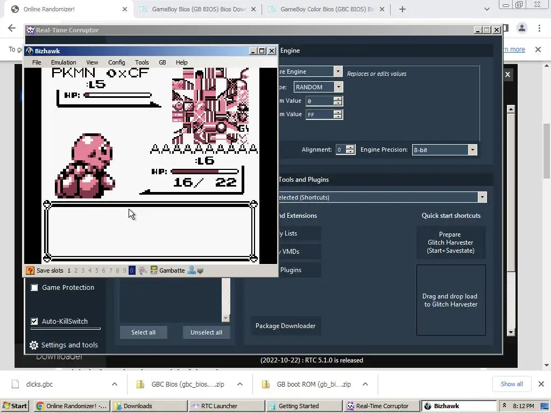Open the File menu in Bizhawk
The height and width of the screenshot is (413, 551).
tap(37, 62)
